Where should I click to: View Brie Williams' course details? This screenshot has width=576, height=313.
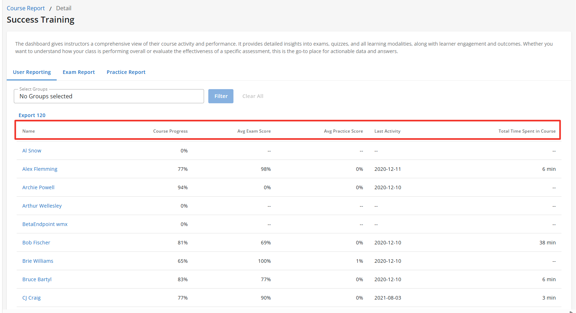pos(38,261)
